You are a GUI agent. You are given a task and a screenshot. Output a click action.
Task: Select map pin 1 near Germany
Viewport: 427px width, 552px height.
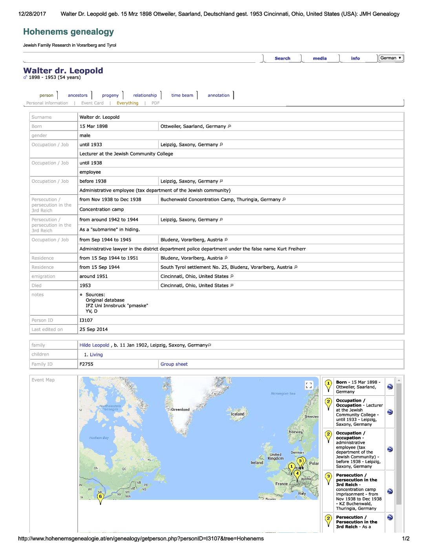point(291,467)
